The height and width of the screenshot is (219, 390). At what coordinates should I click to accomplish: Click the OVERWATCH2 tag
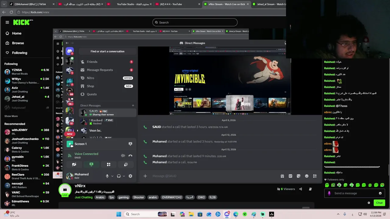point(172,197)
